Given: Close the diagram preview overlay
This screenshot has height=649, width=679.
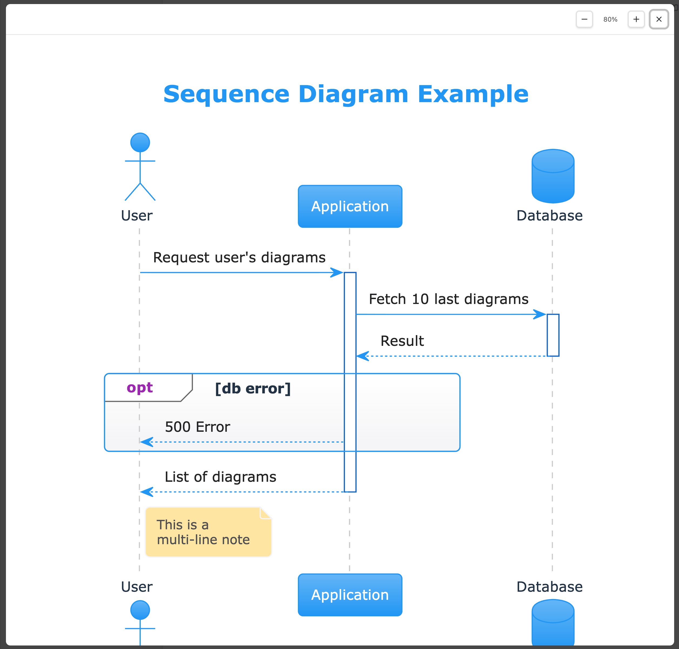Looking at the screenshot, I should coord(659,19).
